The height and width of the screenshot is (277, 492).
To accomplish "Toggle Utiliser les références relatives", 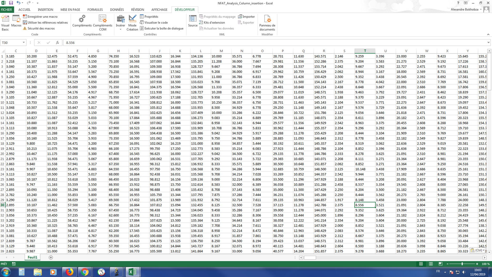I will [x=45, y=23].
